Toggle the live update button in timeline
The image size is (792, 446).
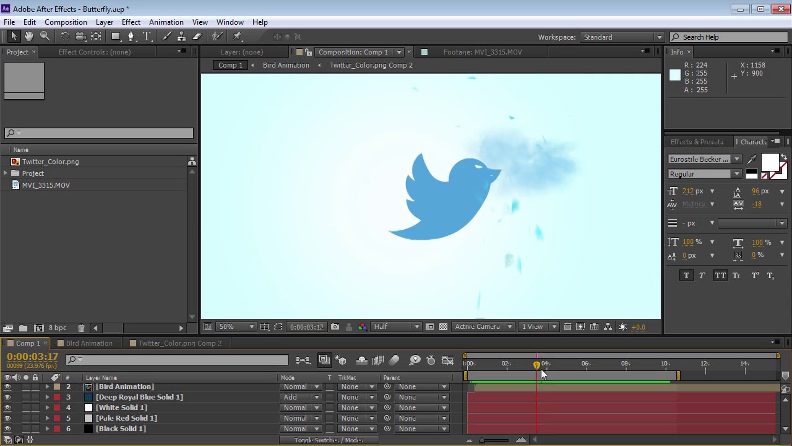[324, 360]
